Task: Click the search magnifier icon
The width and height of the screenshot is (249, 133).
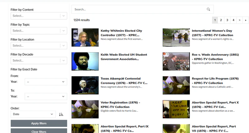Action: point(209,9)
